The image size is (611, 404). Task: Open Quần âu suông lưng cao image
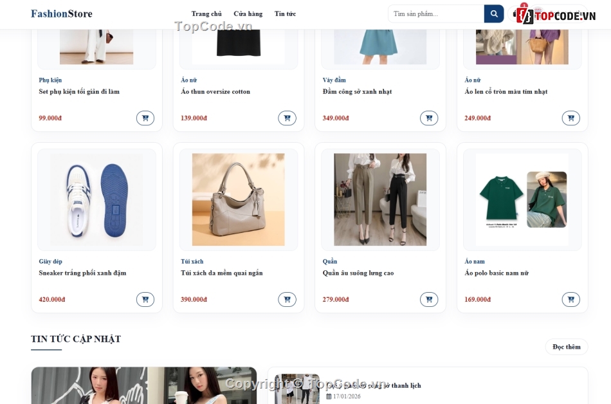(380, 199)
